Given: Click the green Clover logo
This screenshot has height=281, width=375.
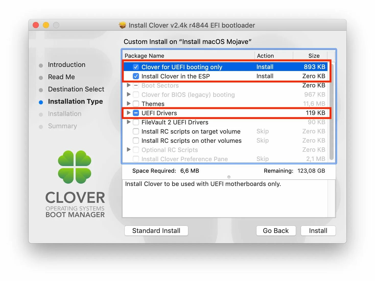Looking at the screenshot, I should (75, 167).
